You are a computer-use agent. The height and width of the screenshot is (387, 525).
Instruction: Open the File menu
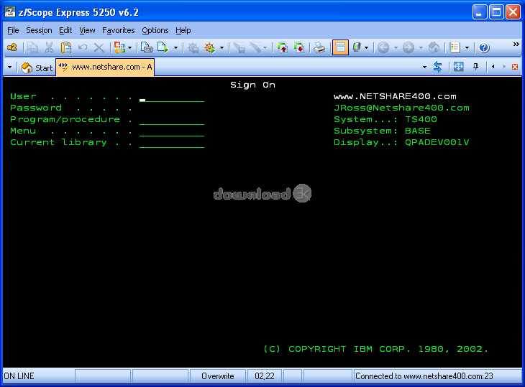point(13,30)
